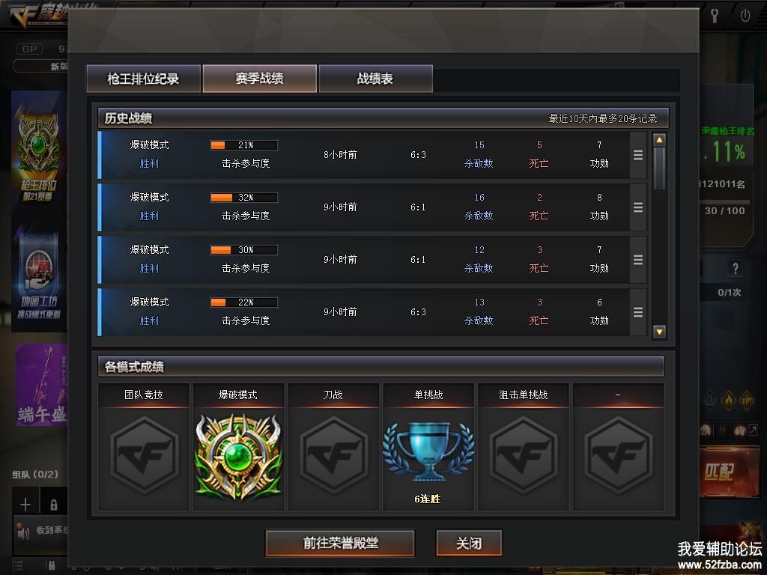This screenshot has width=767, height=575.
Task: Open the 8小时前 match details menu icon
Action: click(638, 155)
